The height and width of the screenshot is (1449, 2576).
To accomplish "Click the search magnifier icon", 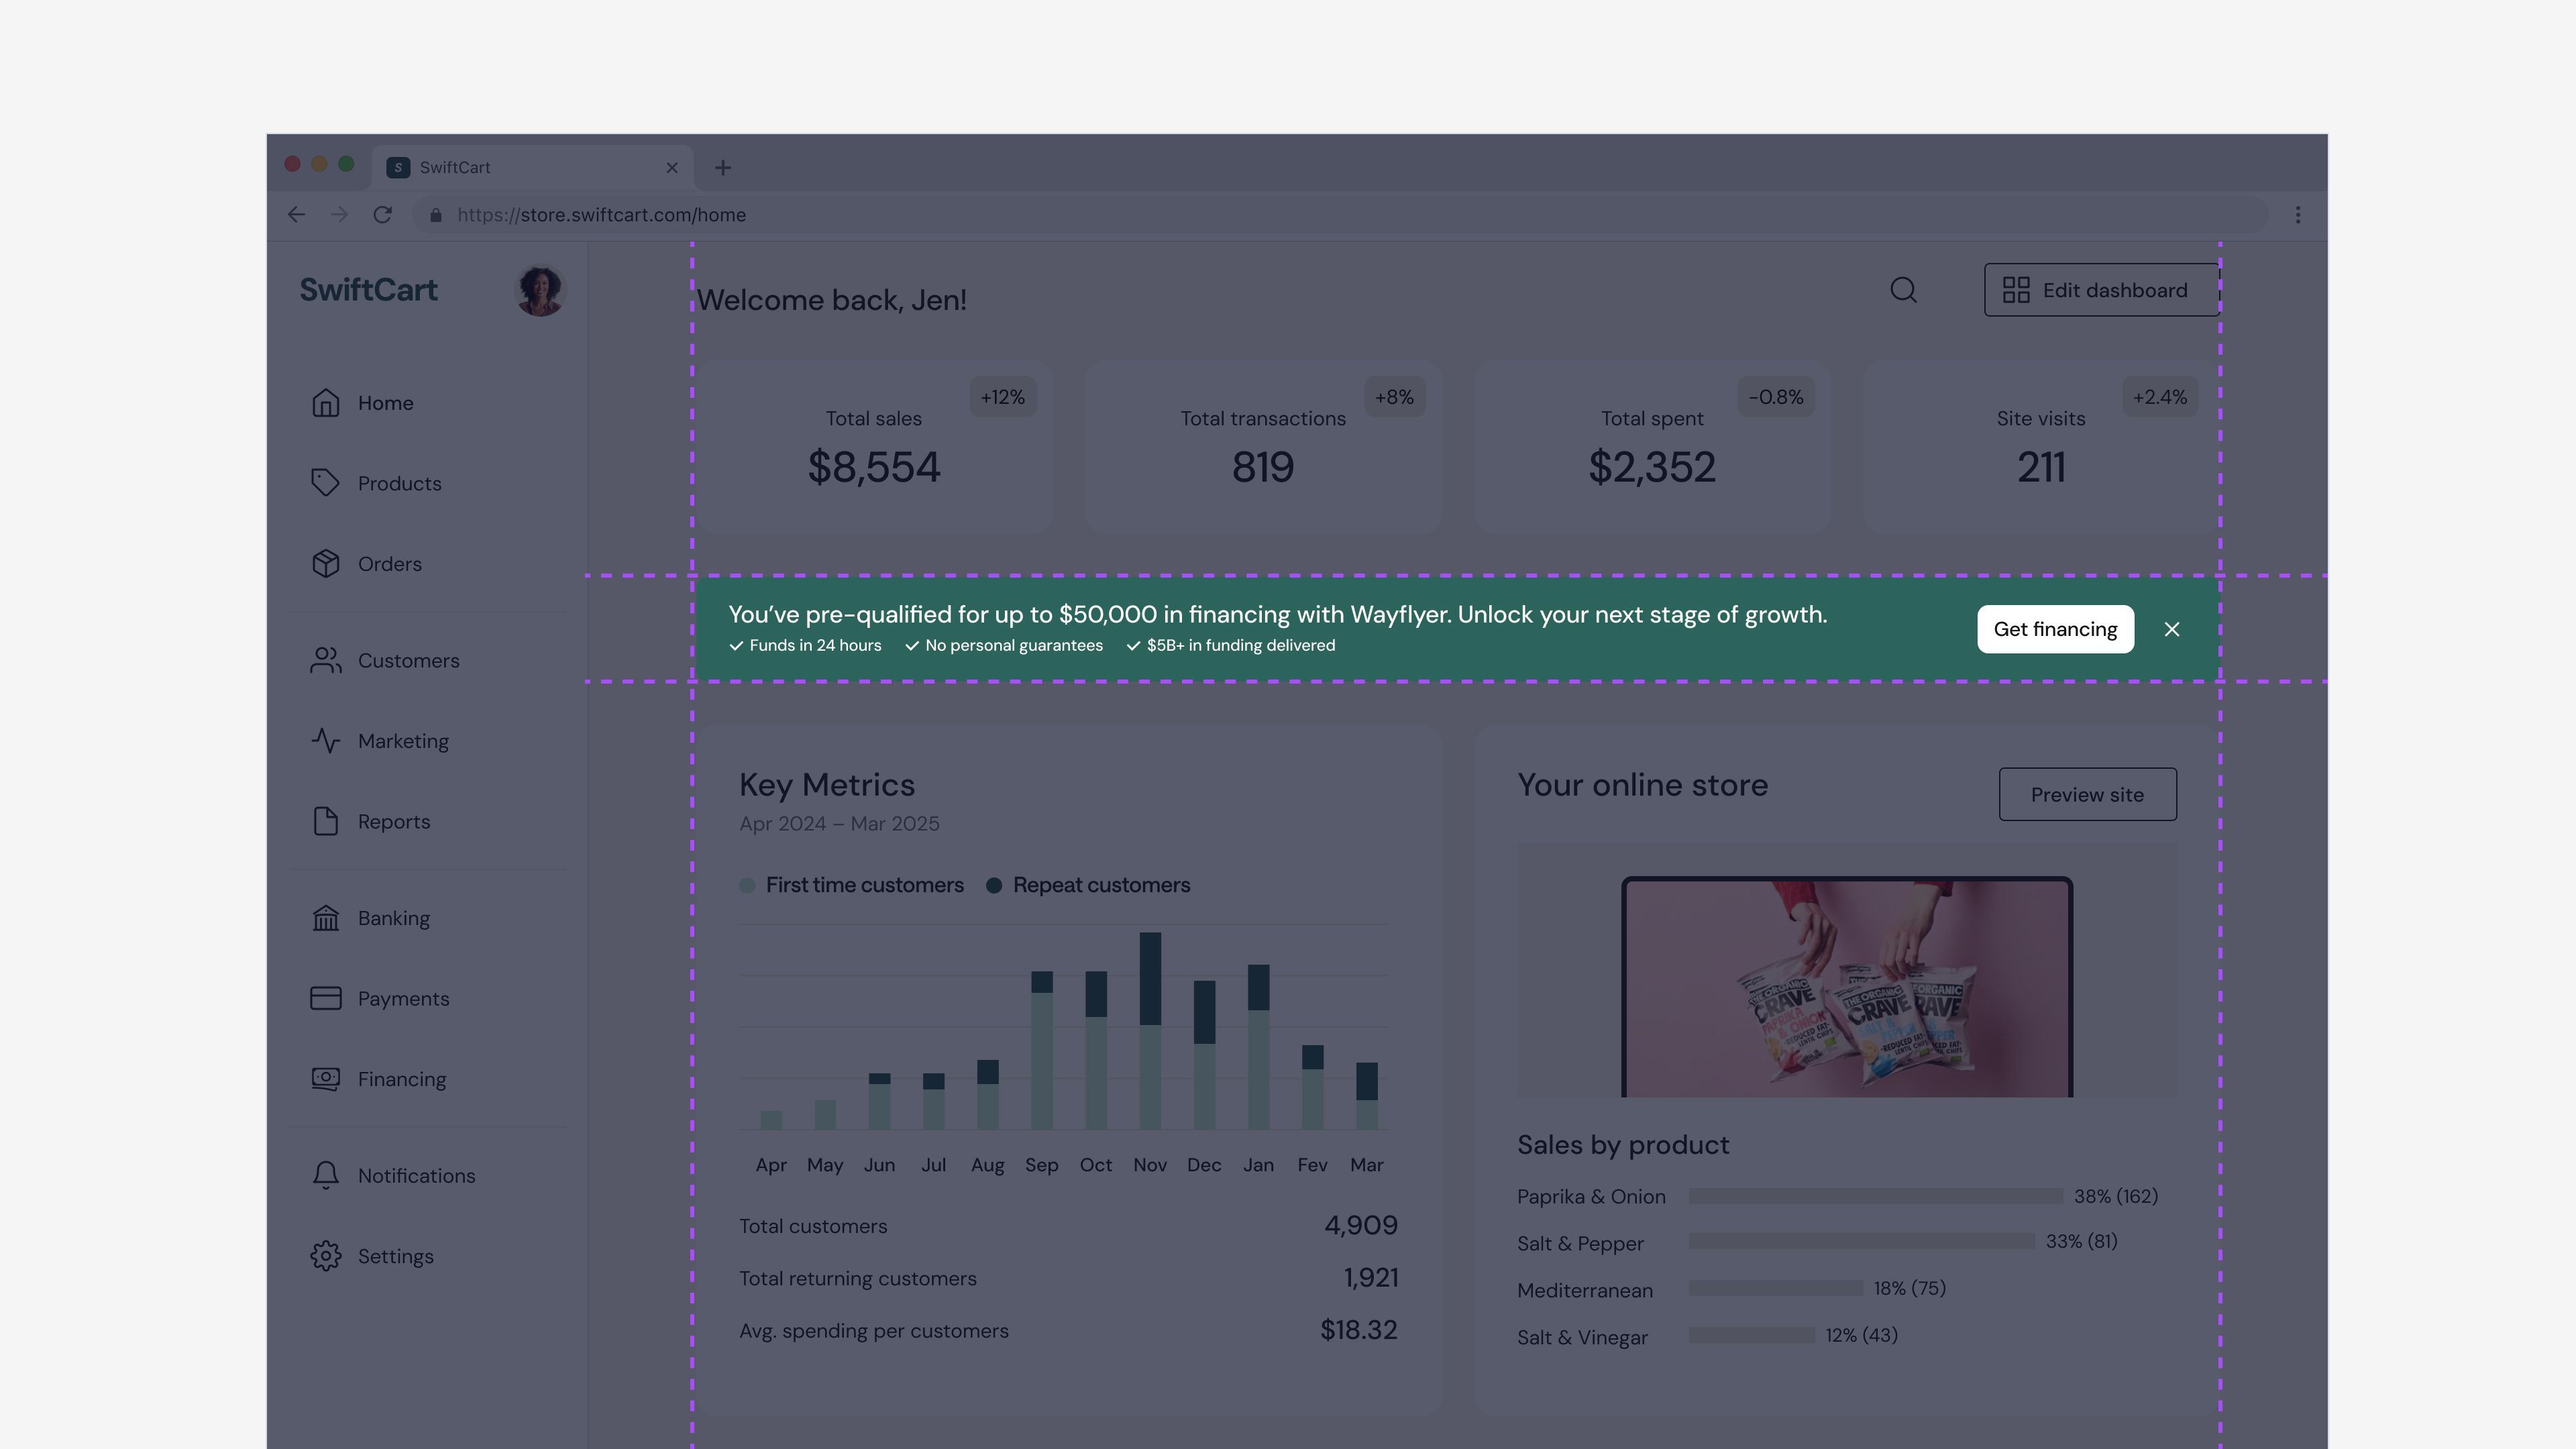I will [1904, 290].
